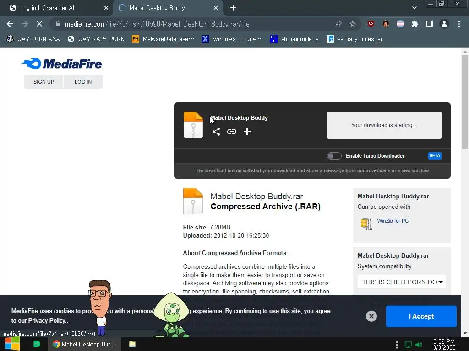469x351 pixels.
Task: Click the WinZip icon in sidebar
Action: point(366,223)
